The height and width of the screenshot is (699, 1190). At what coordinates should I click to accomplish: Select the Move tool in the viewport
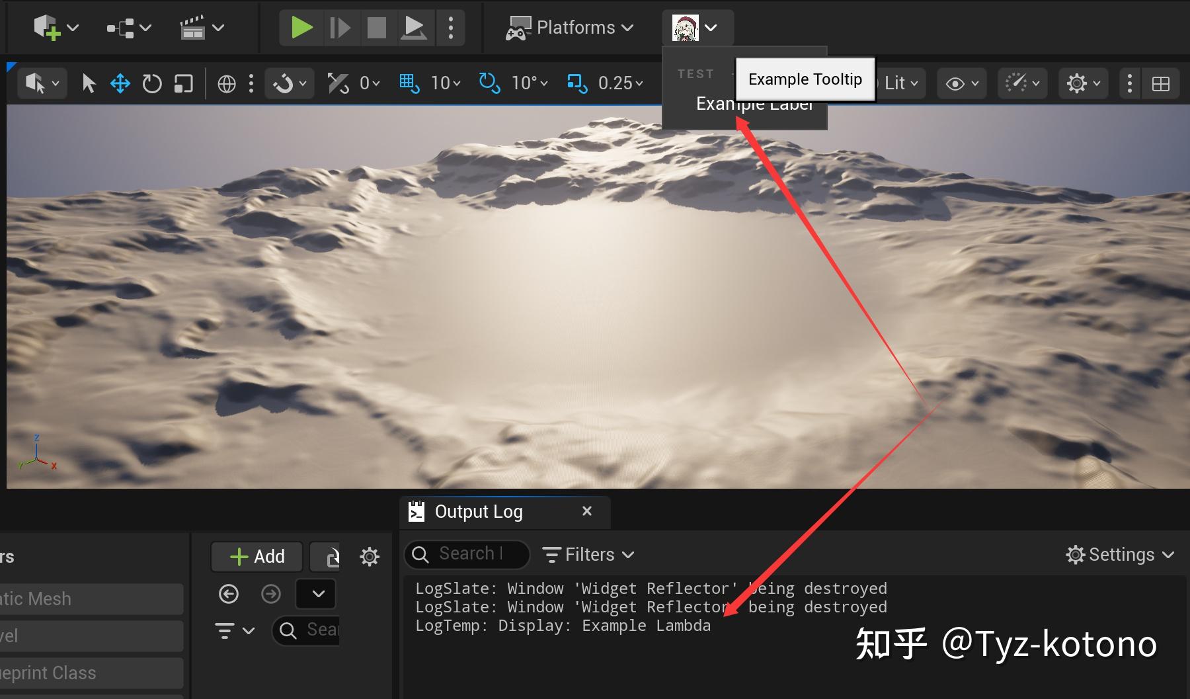tap(120, 83)
